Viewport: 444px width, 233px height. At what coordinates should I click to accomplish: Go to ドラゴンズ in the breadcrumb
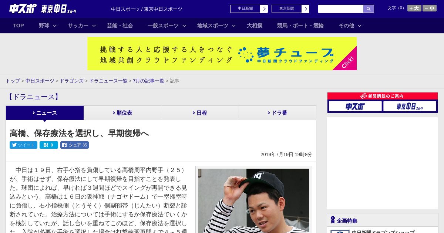coord(71,81)
